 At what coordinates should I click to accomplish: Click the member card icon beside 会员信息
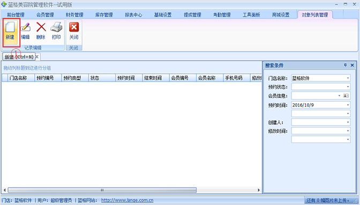coord(346,96)
